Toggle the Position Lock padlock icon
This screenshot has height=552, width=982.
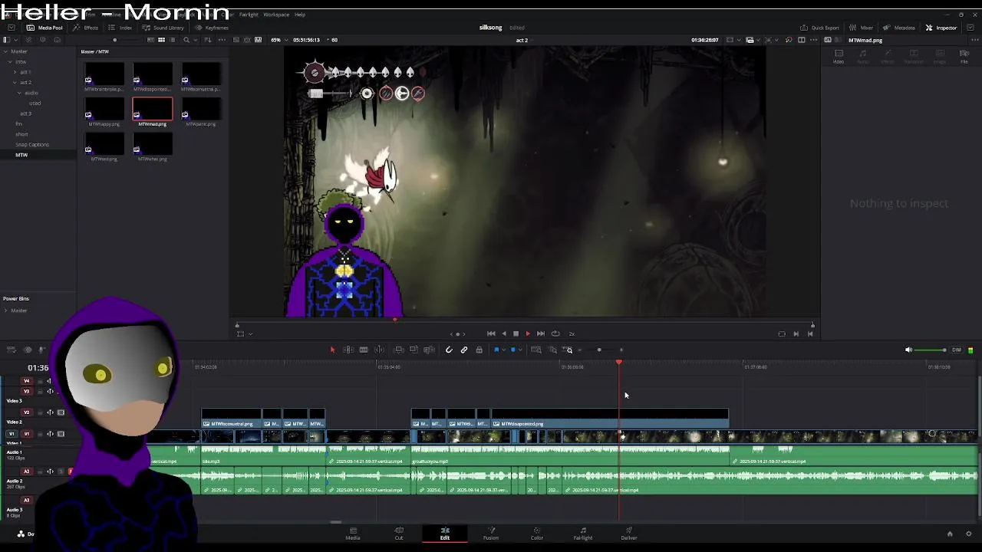(479, 350)
